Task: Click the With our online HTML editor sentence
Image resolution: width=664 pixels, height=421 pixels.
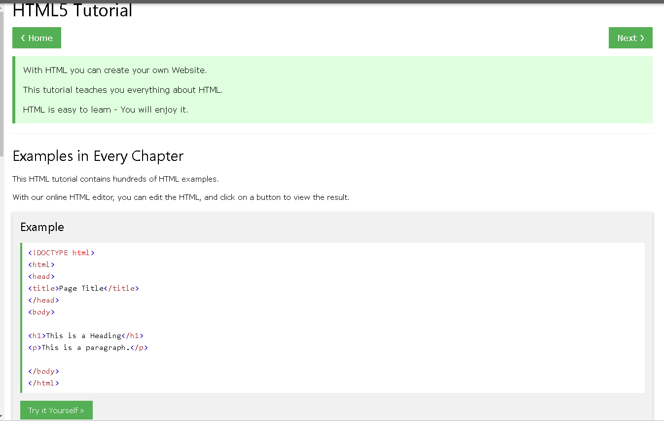Action: click(x=181, y=197)
